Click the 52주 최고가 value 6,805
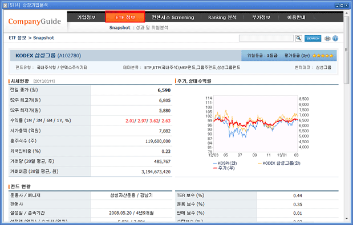The image size is (353, 225). (165, 101)
